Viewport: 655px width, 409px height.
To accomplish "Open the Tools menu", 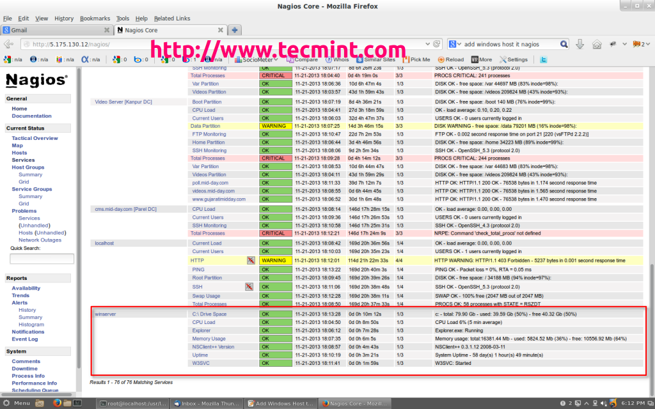I will (x=122, y=19).
